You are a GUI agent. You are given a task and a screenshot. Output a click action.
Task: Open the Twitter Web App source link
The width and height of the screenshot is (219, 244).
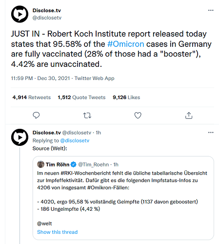coord(95,78)
